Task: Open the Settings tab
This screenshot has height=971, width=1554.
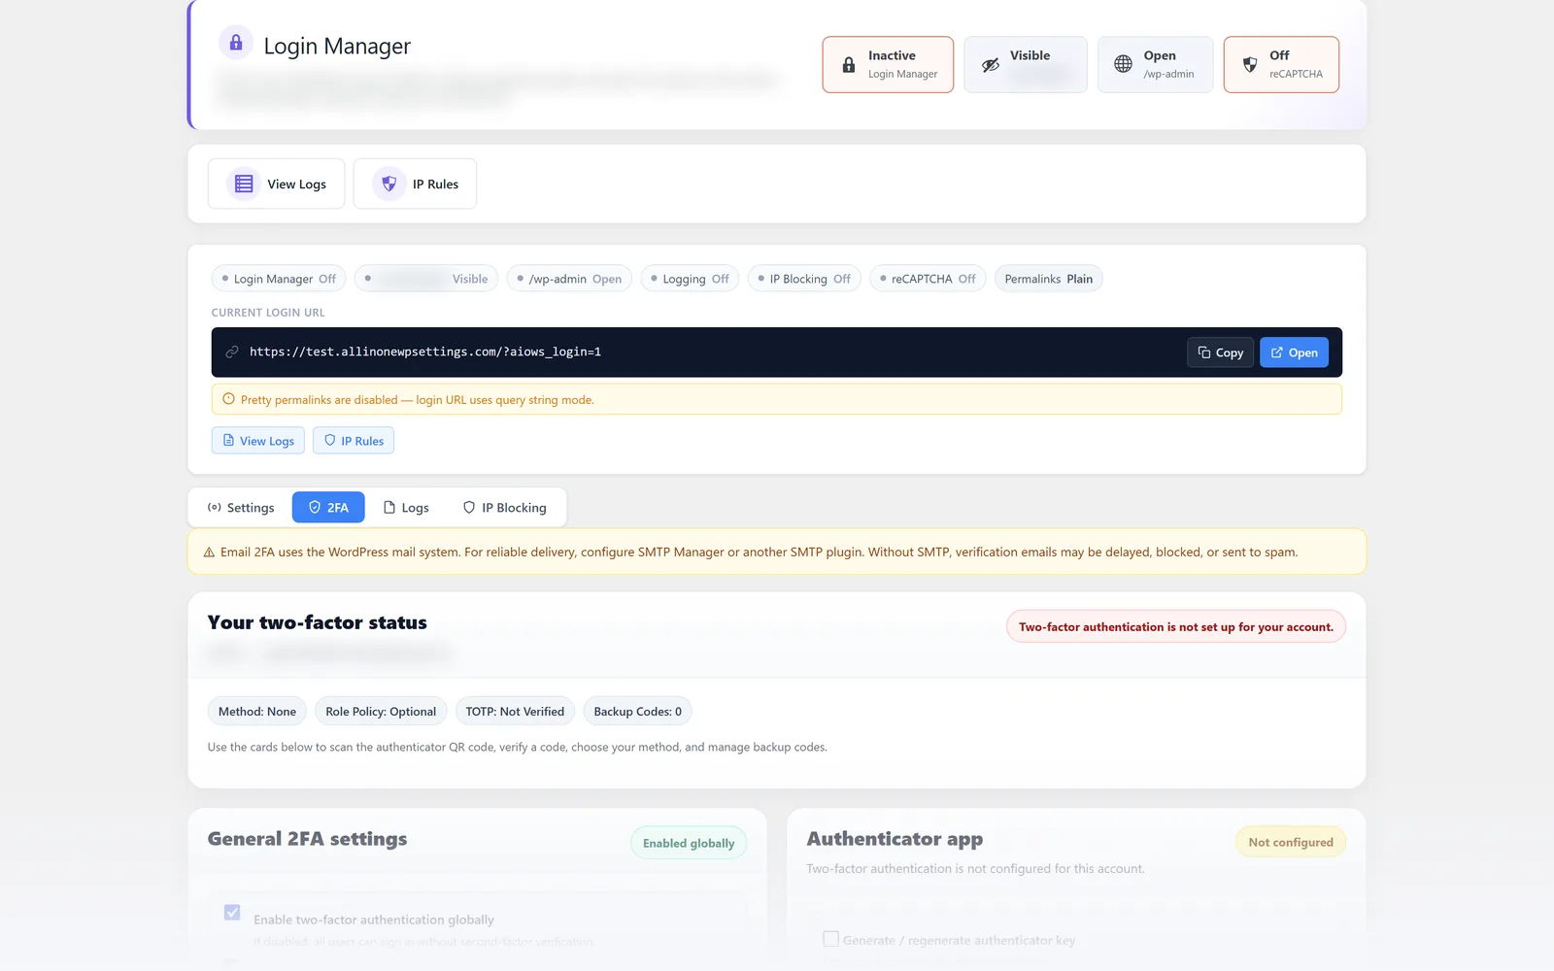Action: (241, 508)
